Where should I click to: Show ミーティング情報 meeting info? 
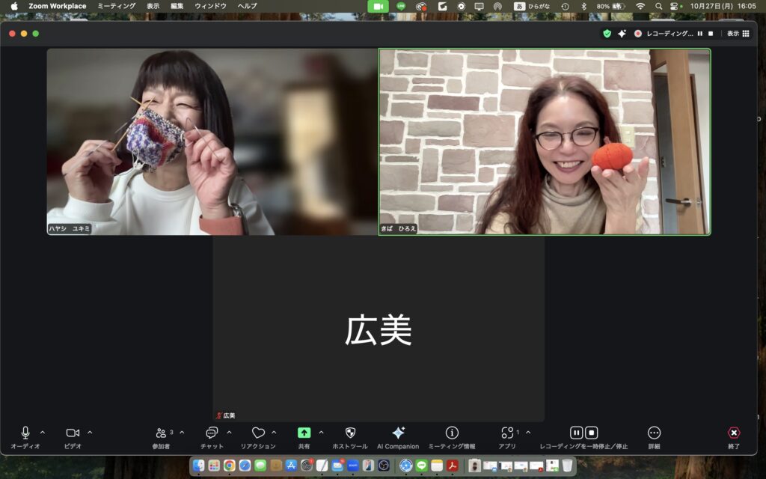click(x=452, y=433)
